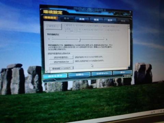Open the 画面 settings tab
The image size is (164, 123).
(82, 19)
